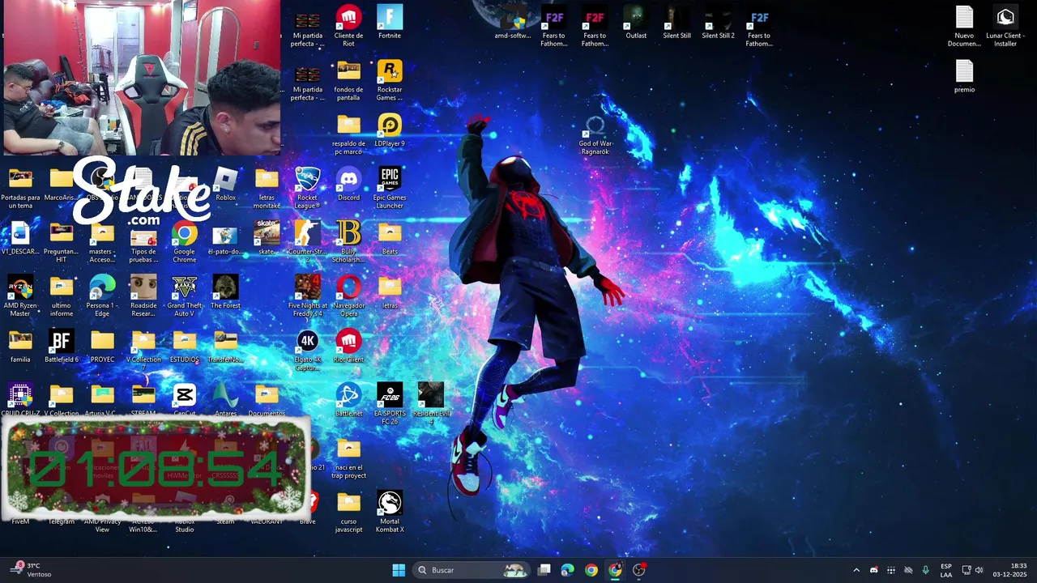This screenshot has width=1037, height=583.
Task: Show hidden system tray icons chevron
Action: [856, 570]
